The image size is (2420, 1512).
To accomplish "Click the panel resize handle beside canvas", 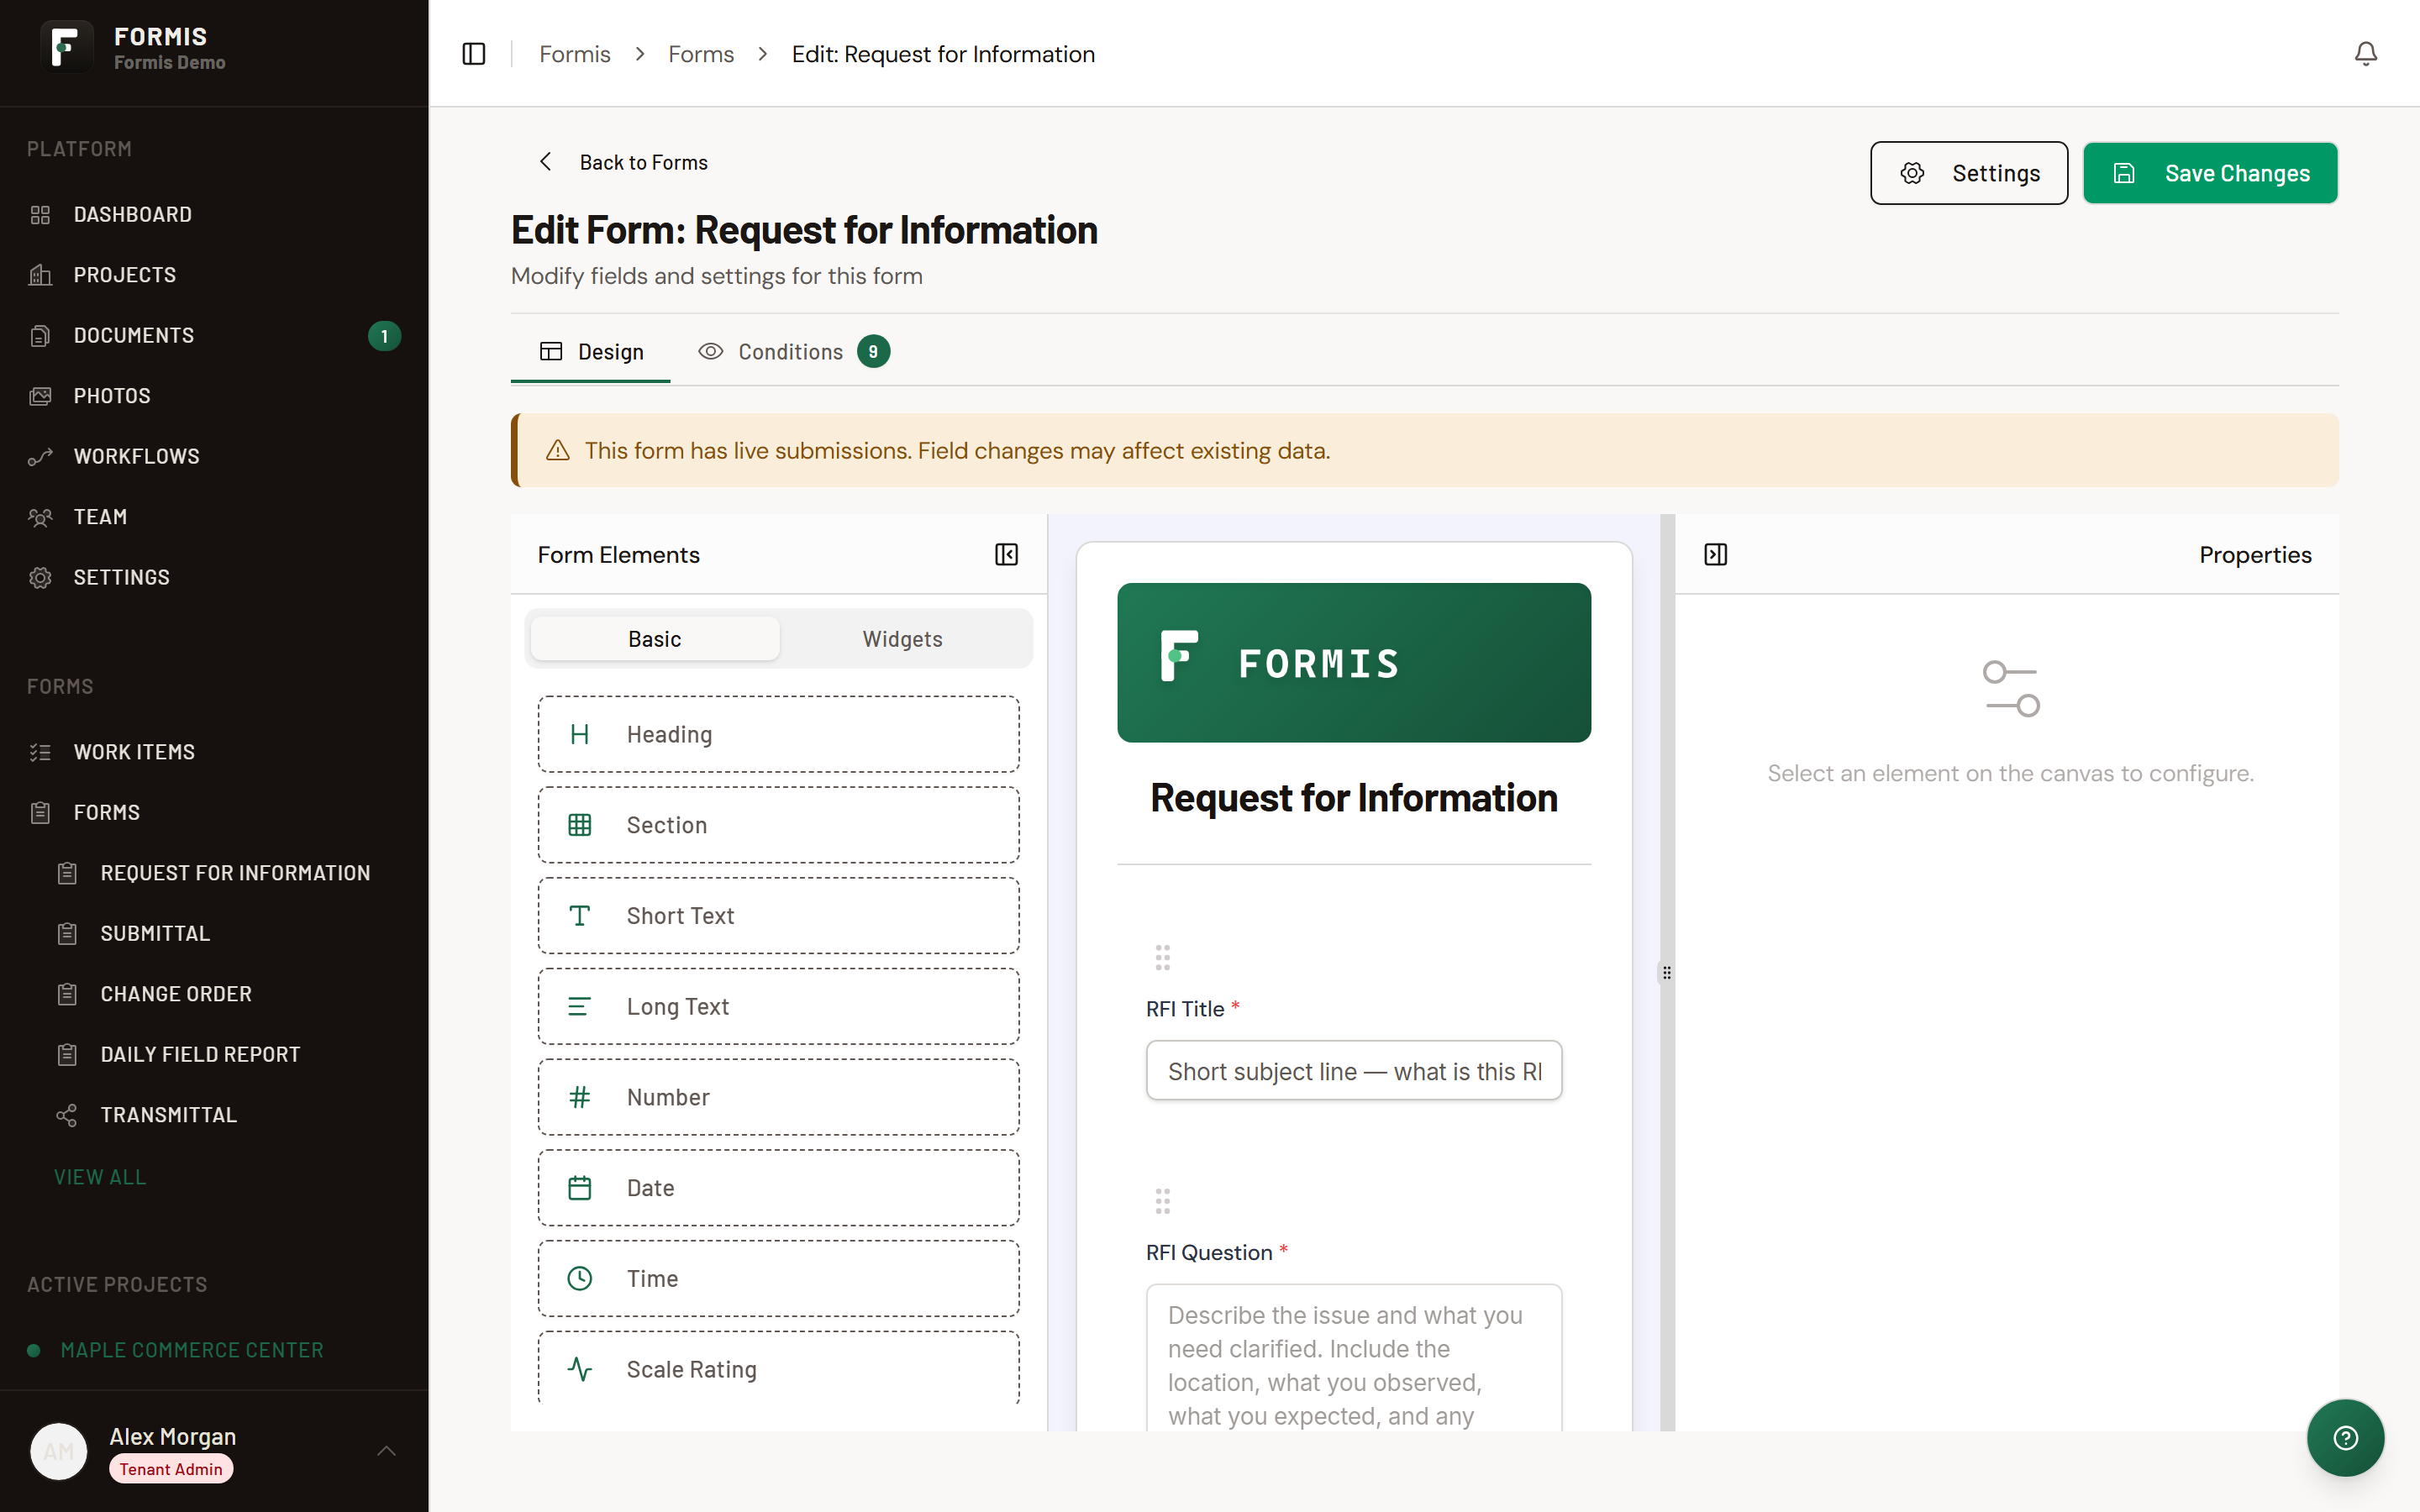I will tap(1666, 973).
